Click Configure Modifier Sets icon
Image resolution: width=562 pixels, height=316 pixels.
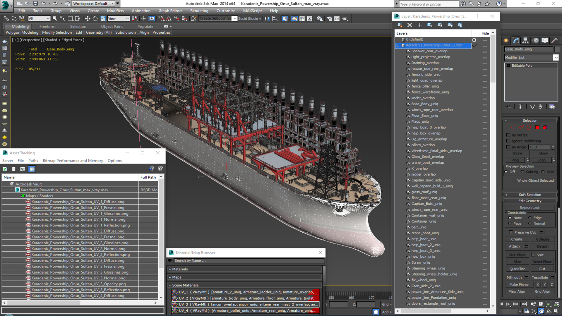pos(552,107)
